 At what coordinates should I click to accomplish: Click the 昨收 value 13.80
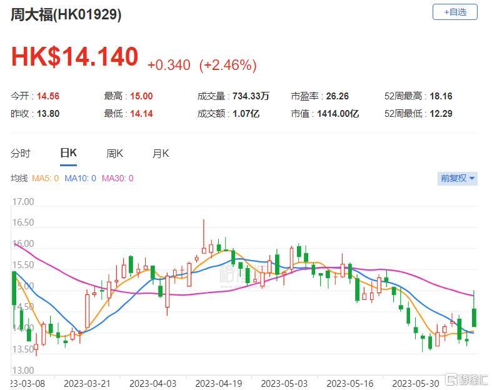click(x=48, y=114)
